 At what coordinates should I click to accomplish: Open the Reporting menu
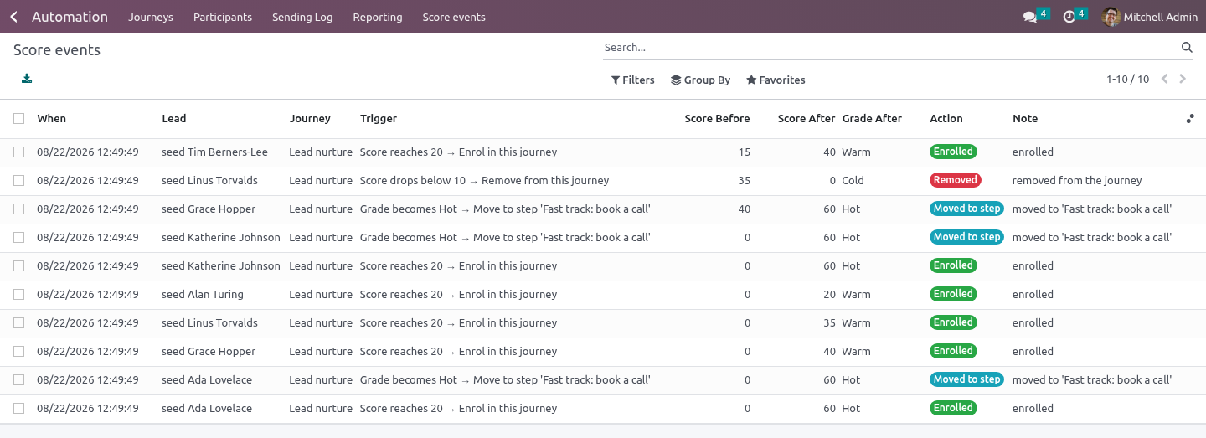(x=378, y=17)
